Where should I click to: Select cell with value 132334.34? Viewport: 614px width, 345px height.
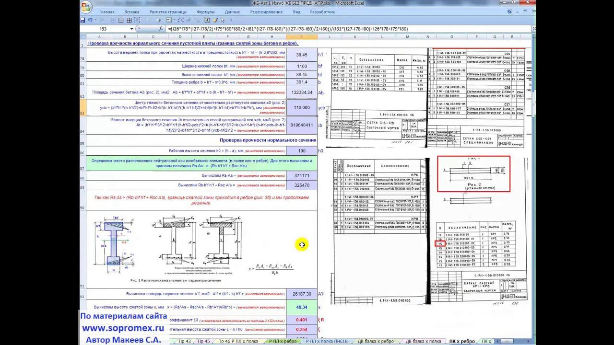click(x=302, y=92)
